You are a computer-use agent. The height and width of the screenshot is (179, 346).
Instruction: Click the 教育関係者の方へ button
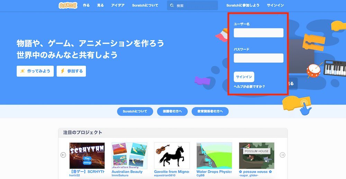pos(210,111)
